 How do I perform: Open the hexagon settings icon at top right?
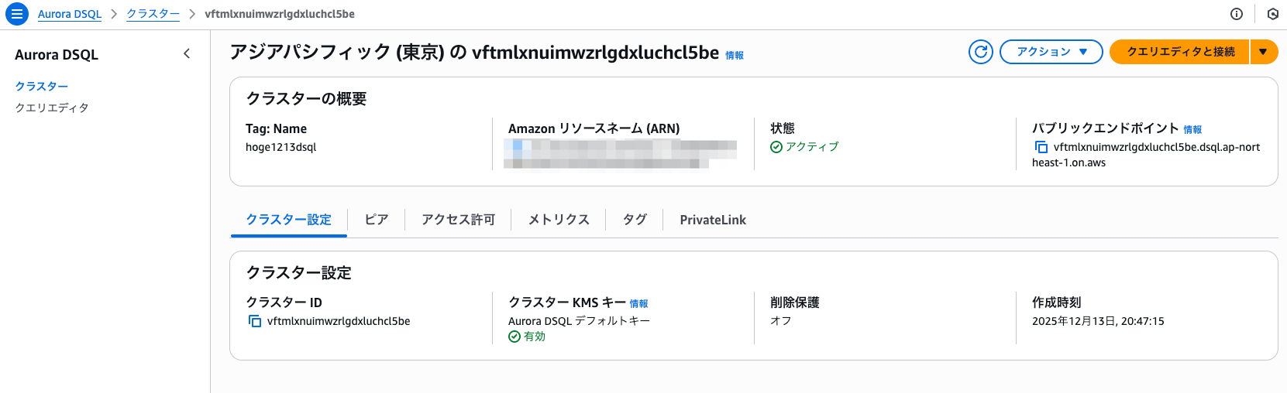1272,14
